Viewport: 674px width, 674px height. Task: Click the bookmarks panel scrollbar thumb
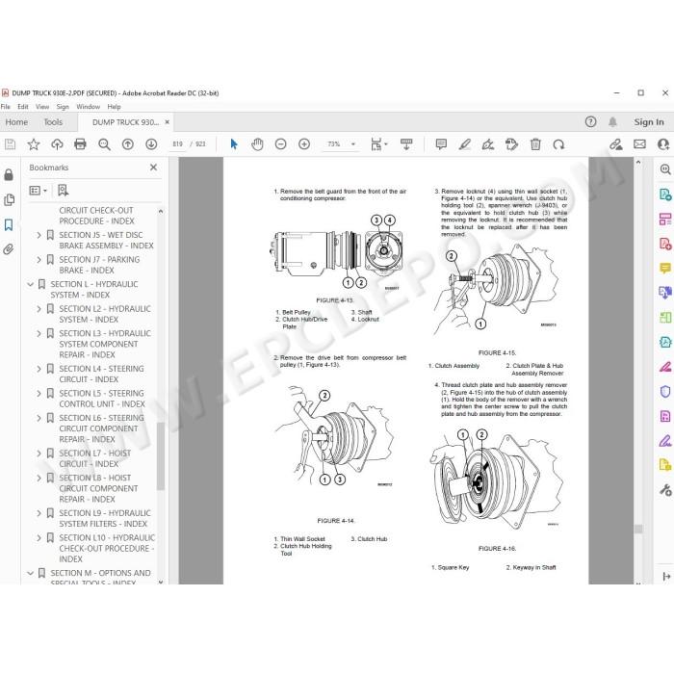point(161,455)
